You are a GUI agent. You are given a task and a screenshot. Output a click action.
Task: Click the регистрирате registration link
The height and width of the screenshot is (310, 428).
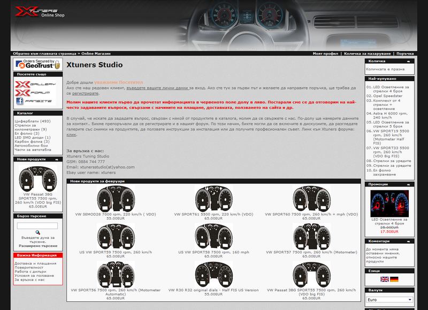tap(85, 93)
